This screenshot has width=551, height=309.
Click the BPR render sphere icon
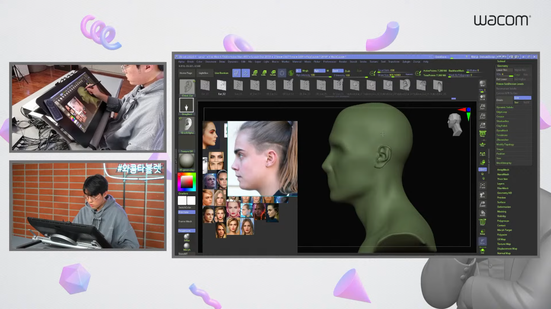tap(483, 84)
